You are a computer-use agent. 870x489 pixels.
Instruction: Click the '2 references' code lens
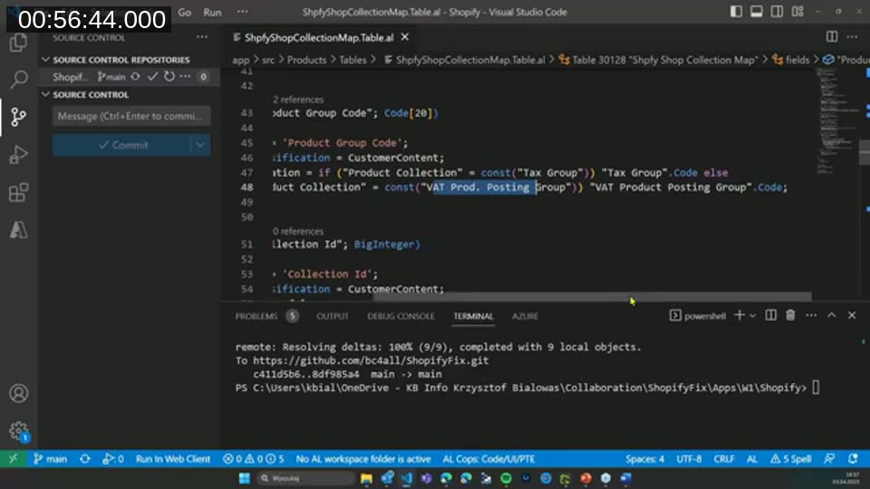point(298,100)
